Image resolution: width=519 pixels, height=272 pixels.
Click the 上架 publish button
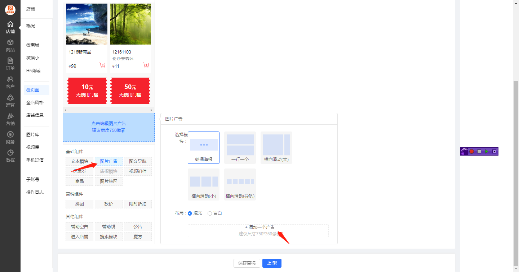point(272,263)
